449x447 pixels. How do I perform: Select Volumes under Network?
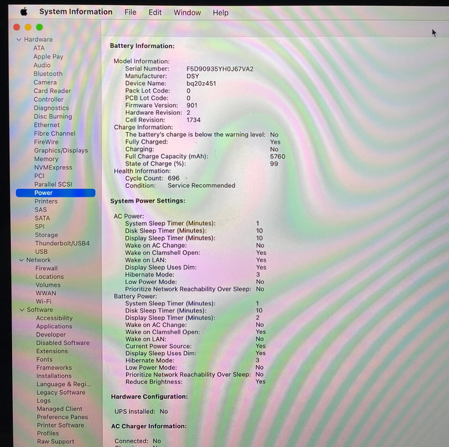pyautogui.click(x=48, y=285)
